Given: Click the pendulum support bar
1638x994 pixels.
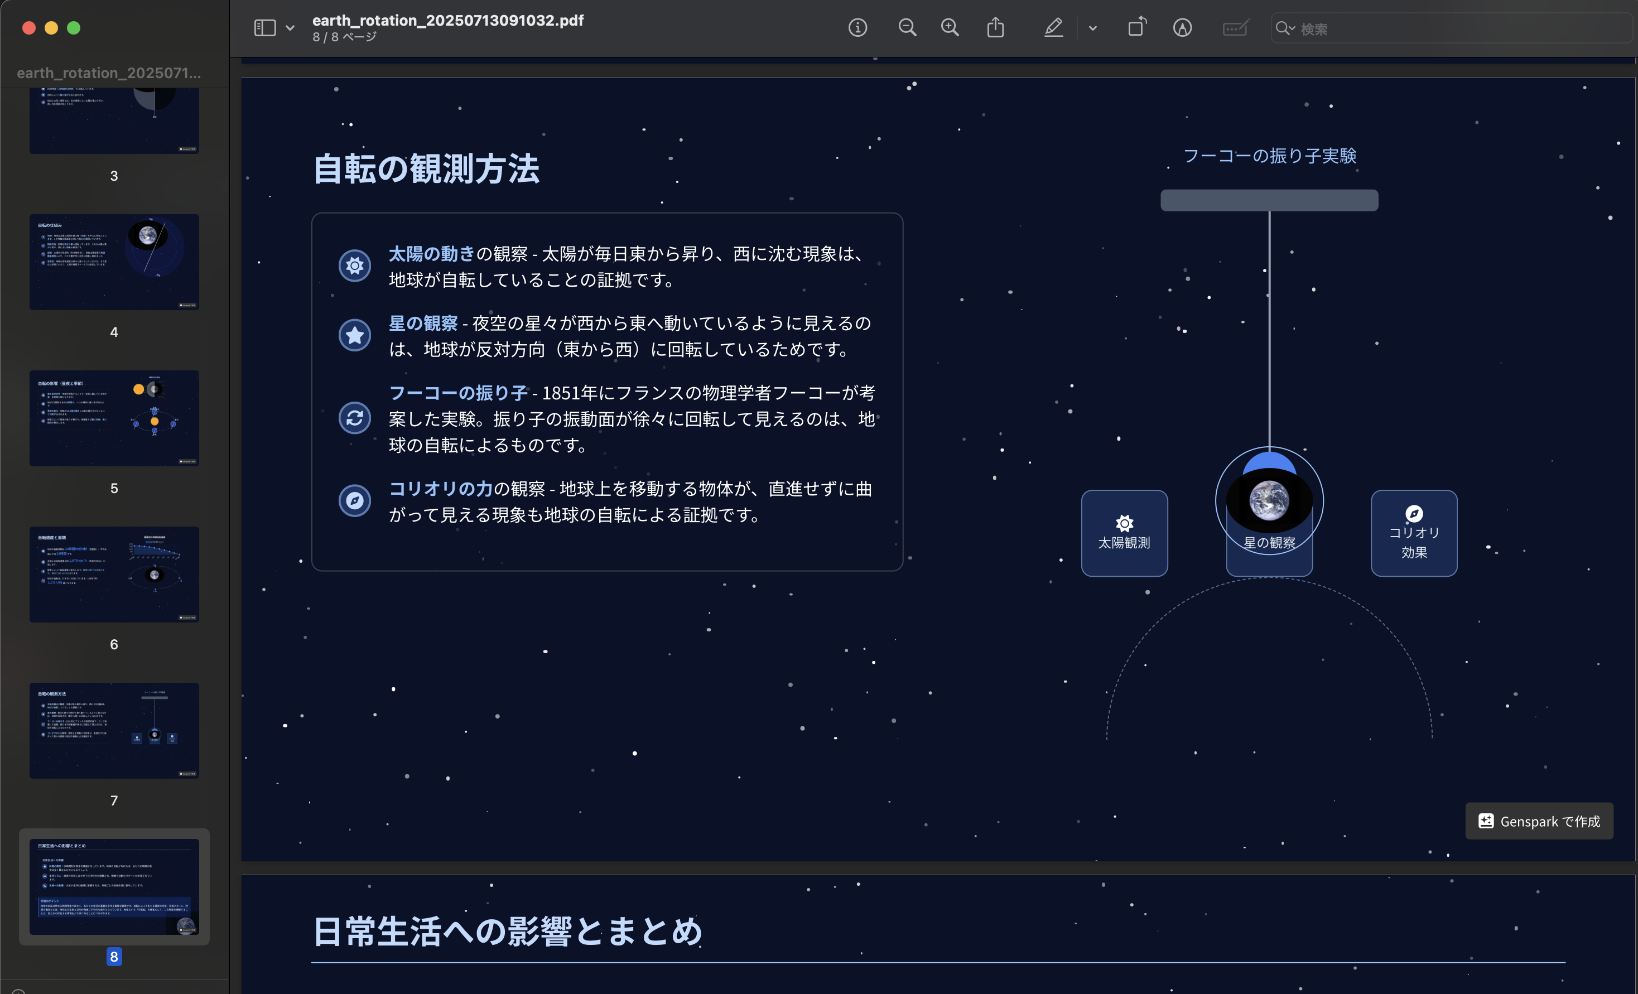Looking at the screenshot, I should (x=1269, y=200).
